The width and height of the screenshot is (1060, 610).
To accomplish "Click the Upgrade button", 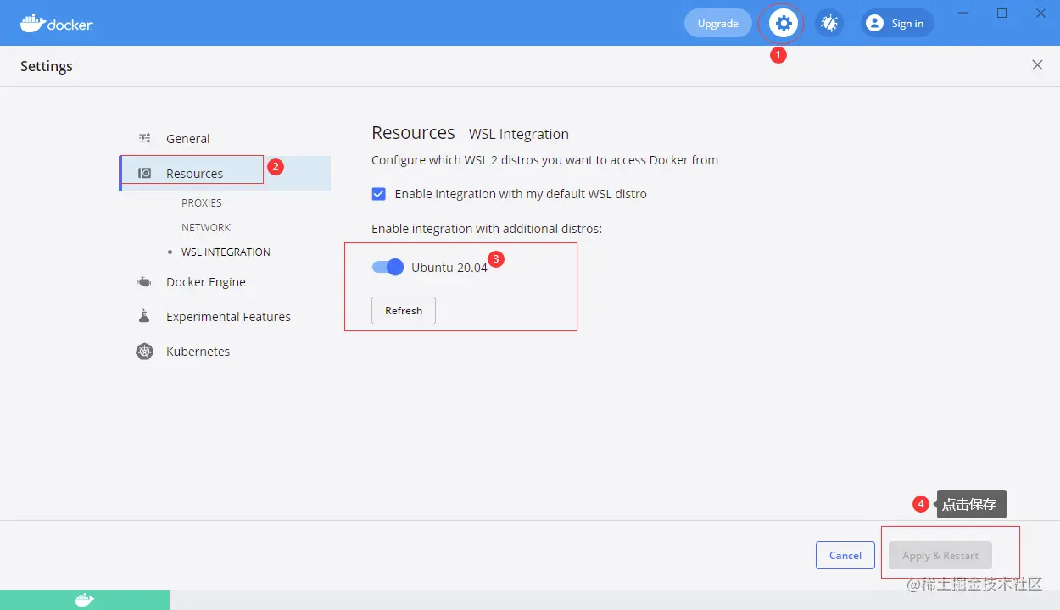I will [718, 23].
